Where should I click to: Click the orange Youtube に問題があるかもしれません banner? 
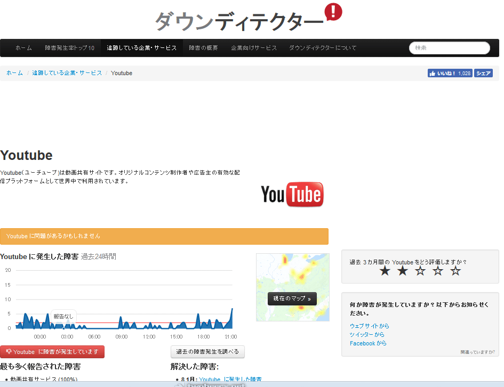click(x=164, y=236)
